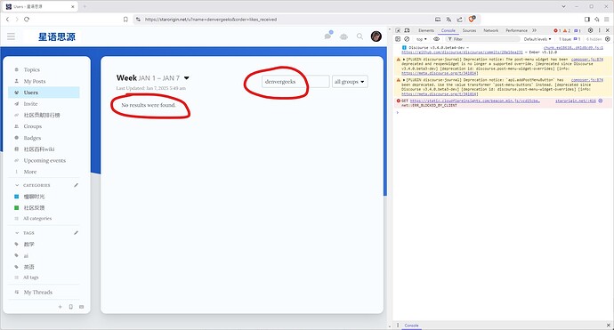Toggle browser sidebar panel icon
This screenshot has height=330, width=614.
pos(587,20)
